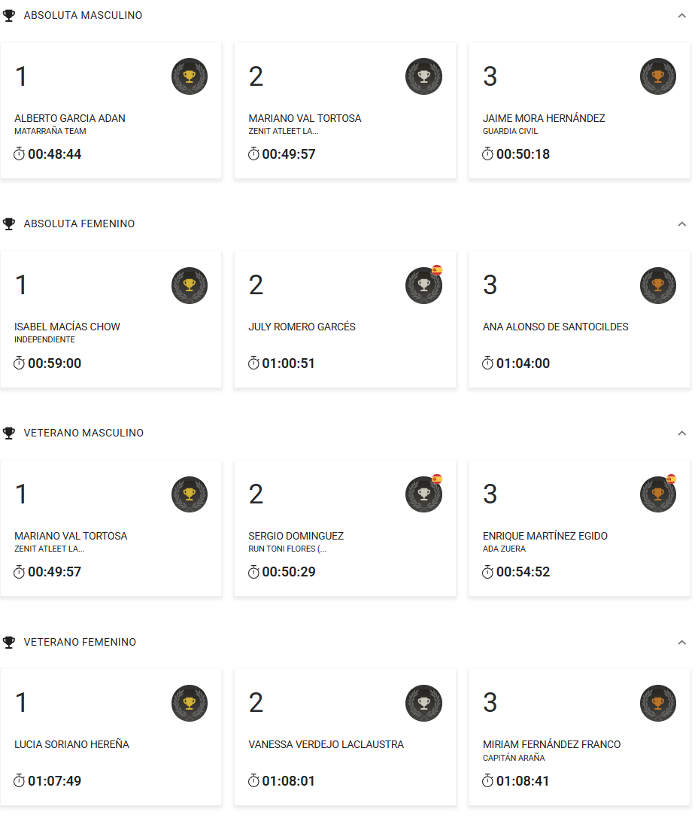
Task: Click bronze trophy badge for Jaime Mora Hernández
Action: click(x=658, y=76)
